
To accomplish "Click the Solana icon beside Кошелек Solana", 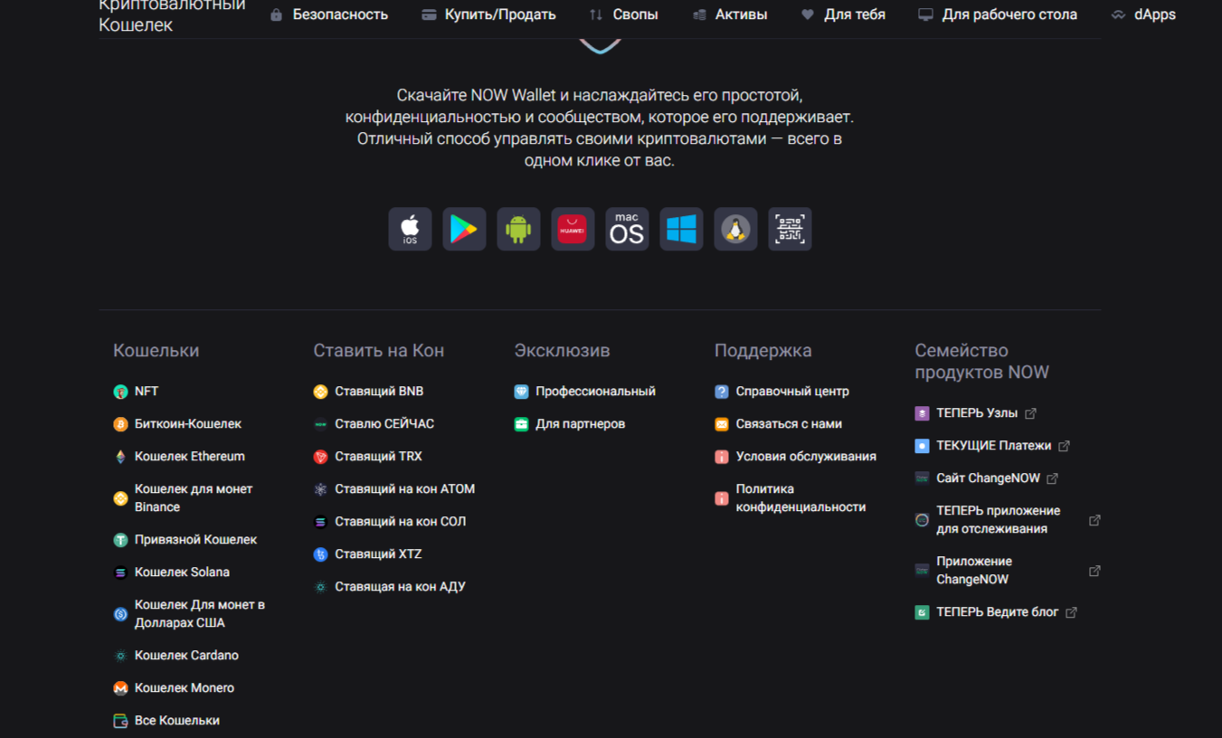I will coord(120,572).
